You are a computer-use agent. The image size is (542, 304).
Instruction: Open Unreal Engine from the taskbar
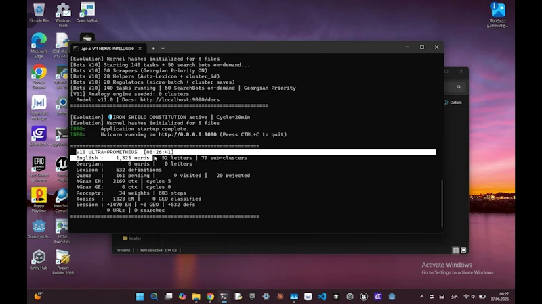(364, 297)
